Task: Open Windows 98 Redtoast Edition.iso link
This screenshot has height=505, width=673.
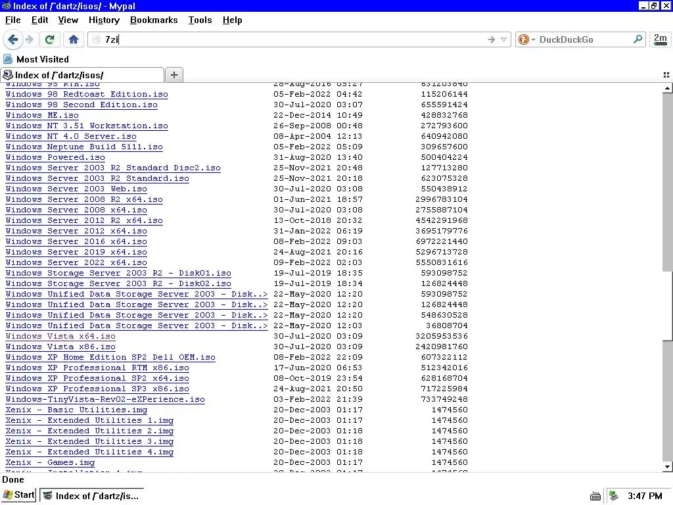Action: click(x=87, y=94)
